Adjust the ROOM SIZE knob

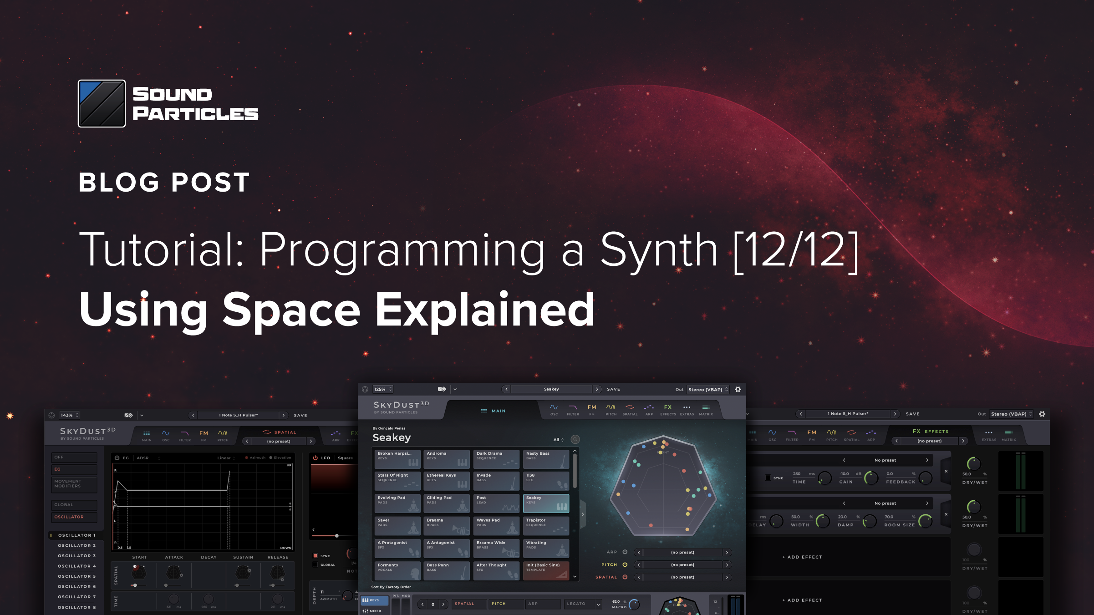(x=925, y=521)
